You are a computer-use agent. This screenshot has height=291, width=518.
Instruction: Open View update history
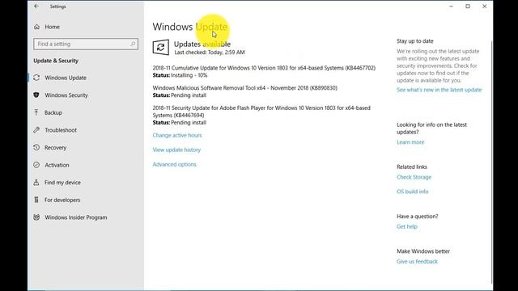point(176,150)
